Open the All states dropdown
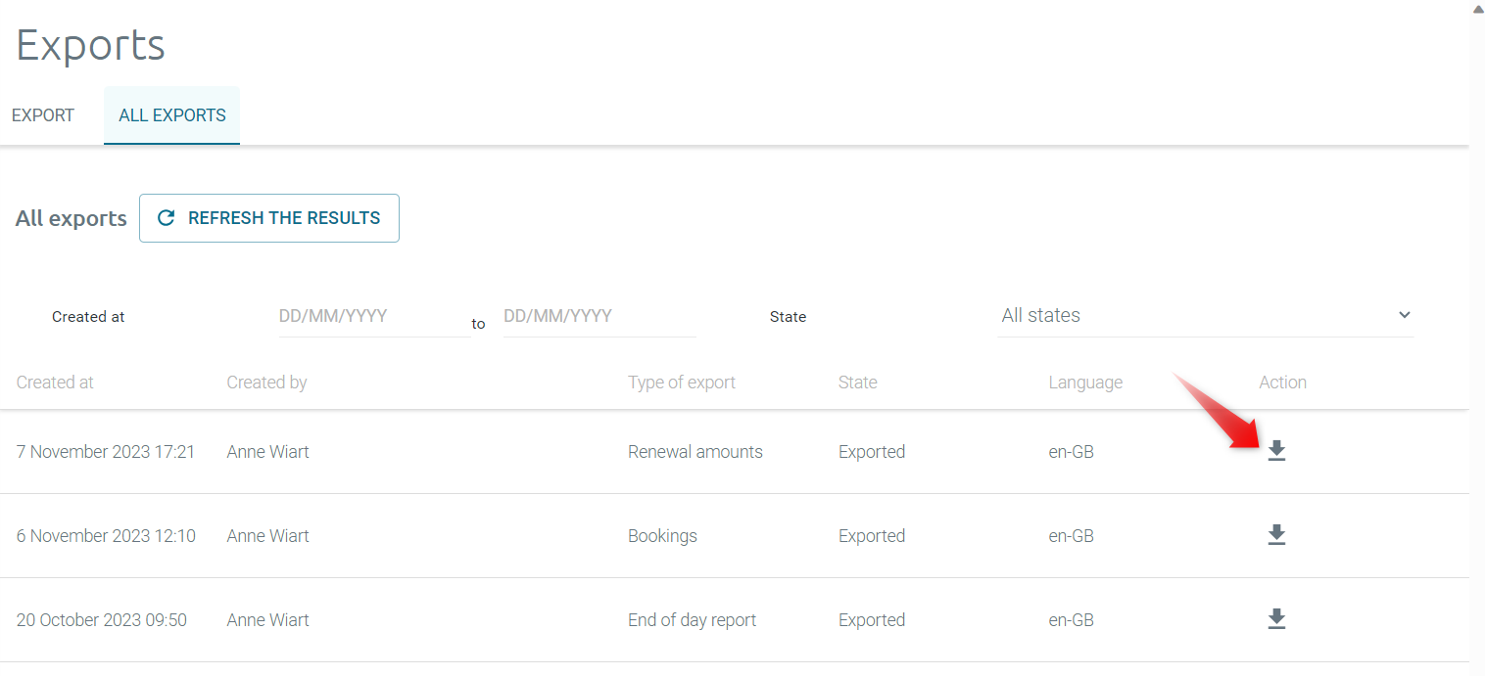The height and width of the screenshot is (676, 1485). pyautogui.click(x=1204, y=316)
